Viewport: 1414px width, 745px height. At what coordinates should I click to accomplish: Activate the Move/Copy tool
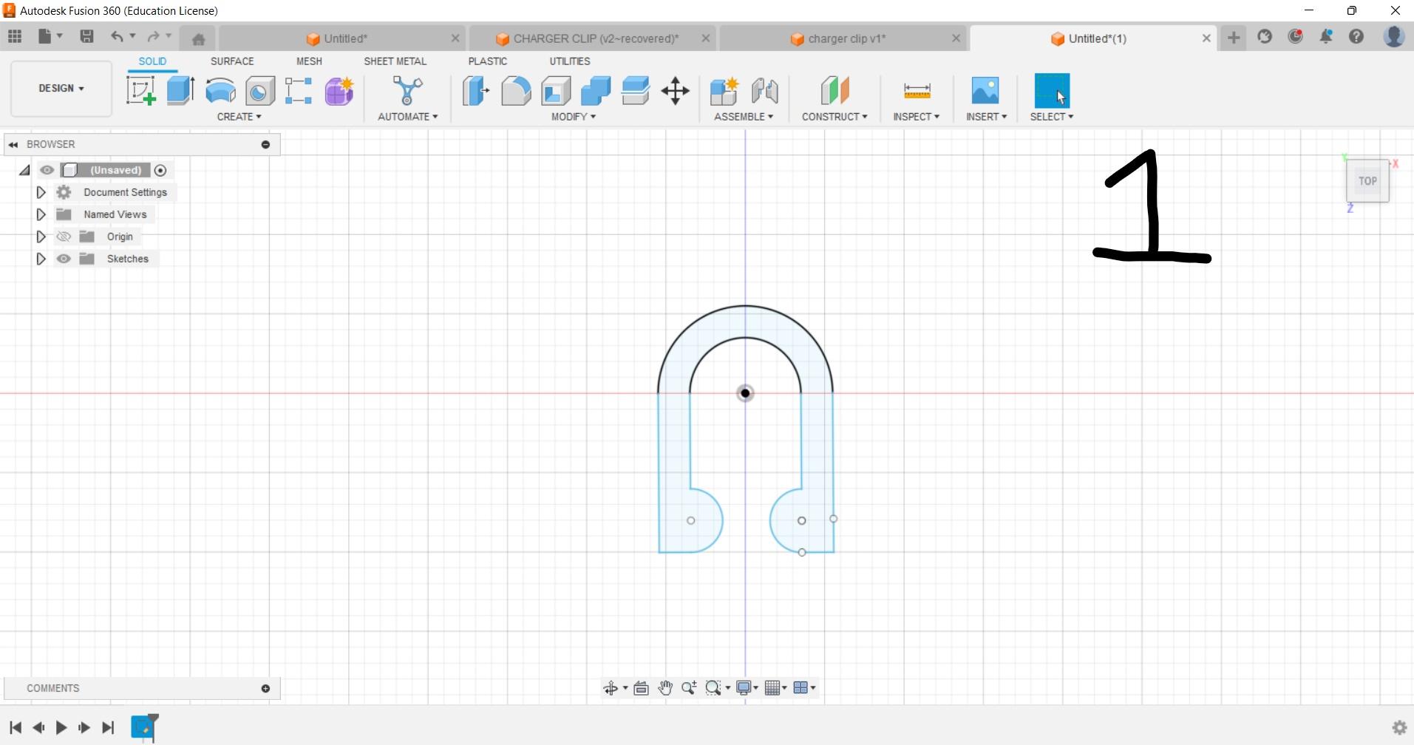point(673,90)
